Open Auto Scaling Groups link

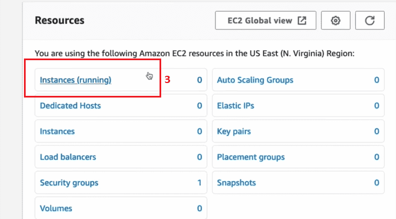point(255,80)
